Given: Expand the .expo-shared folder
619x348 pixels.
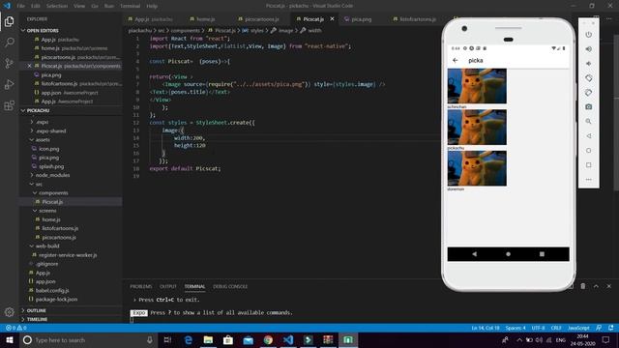Looking at the screenshot, I should tap(50, 131).
